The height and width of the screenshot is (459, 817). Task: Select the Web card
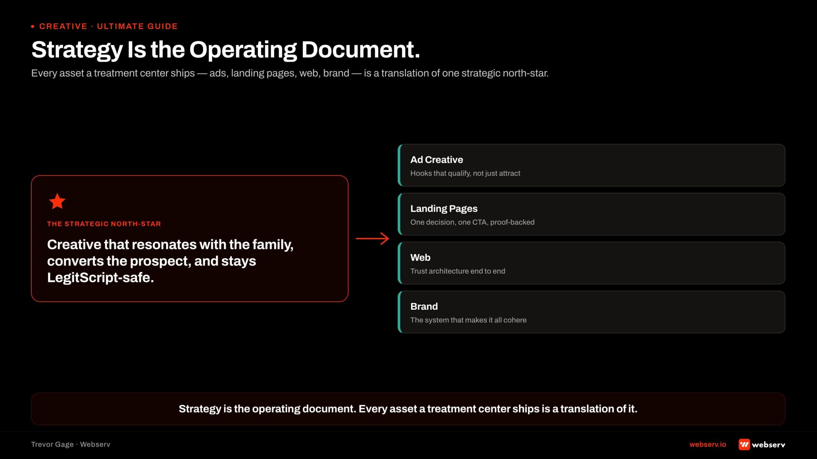click(x=591, y=263)
